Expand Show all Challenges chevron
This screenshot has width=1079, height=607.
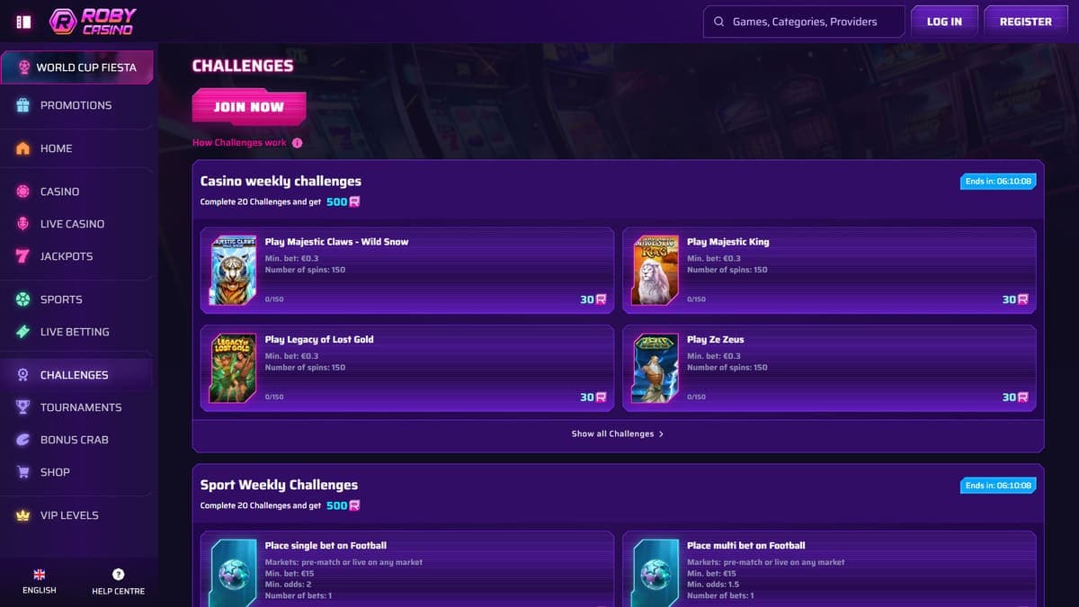pyautogui.click(x=661, y=433)
